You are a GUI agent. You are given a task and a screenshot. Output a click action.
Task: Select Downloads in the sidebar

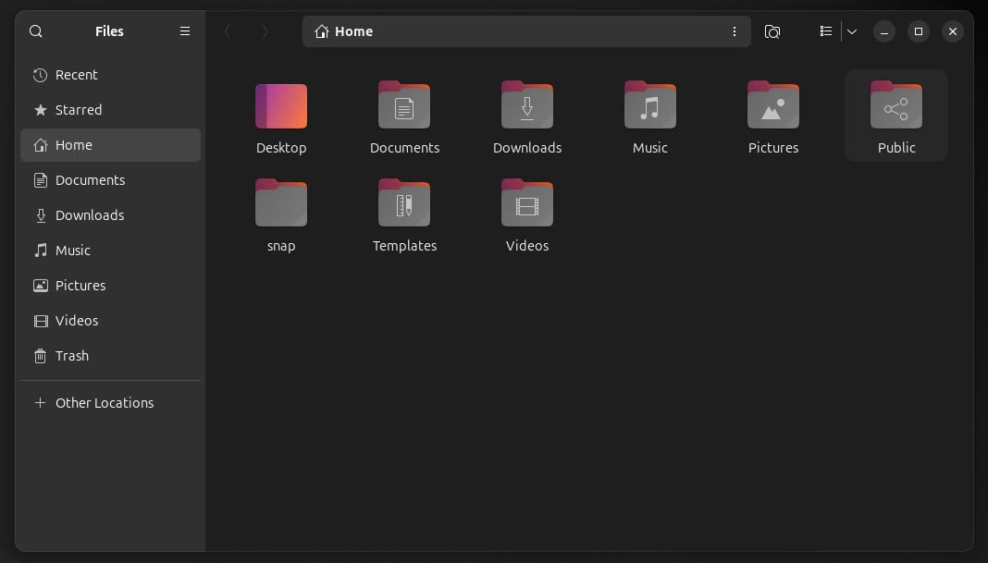[x=90, y=214]
